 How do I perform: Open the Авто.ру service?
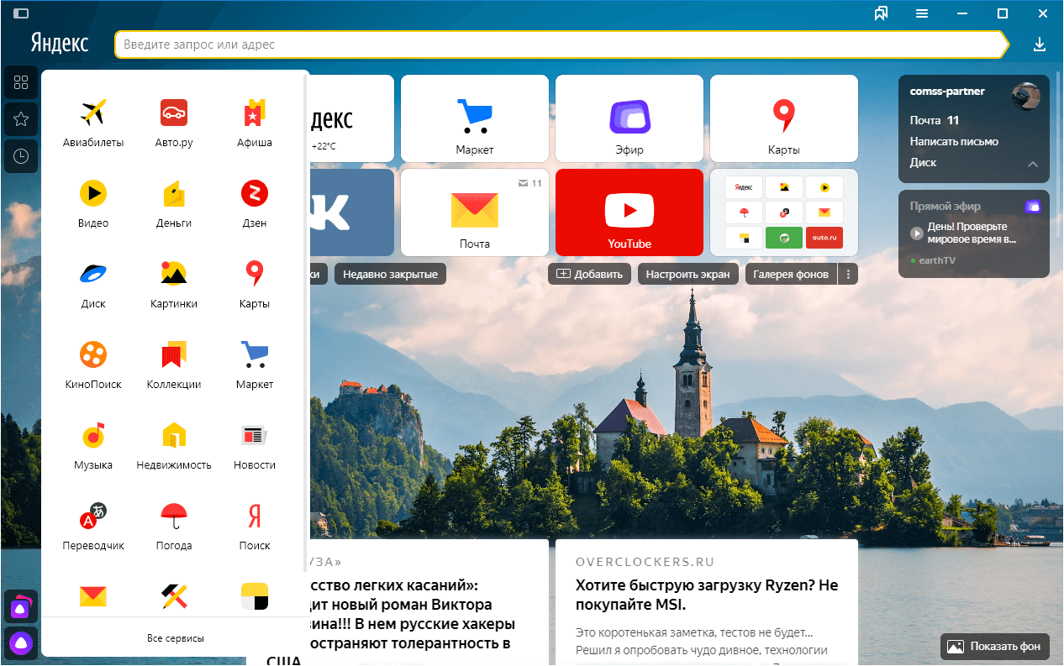(x=174, y=123)
